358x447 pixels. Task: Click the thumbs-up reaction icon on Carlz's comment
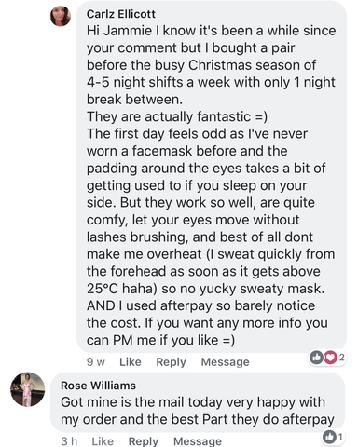pos(316,358)
